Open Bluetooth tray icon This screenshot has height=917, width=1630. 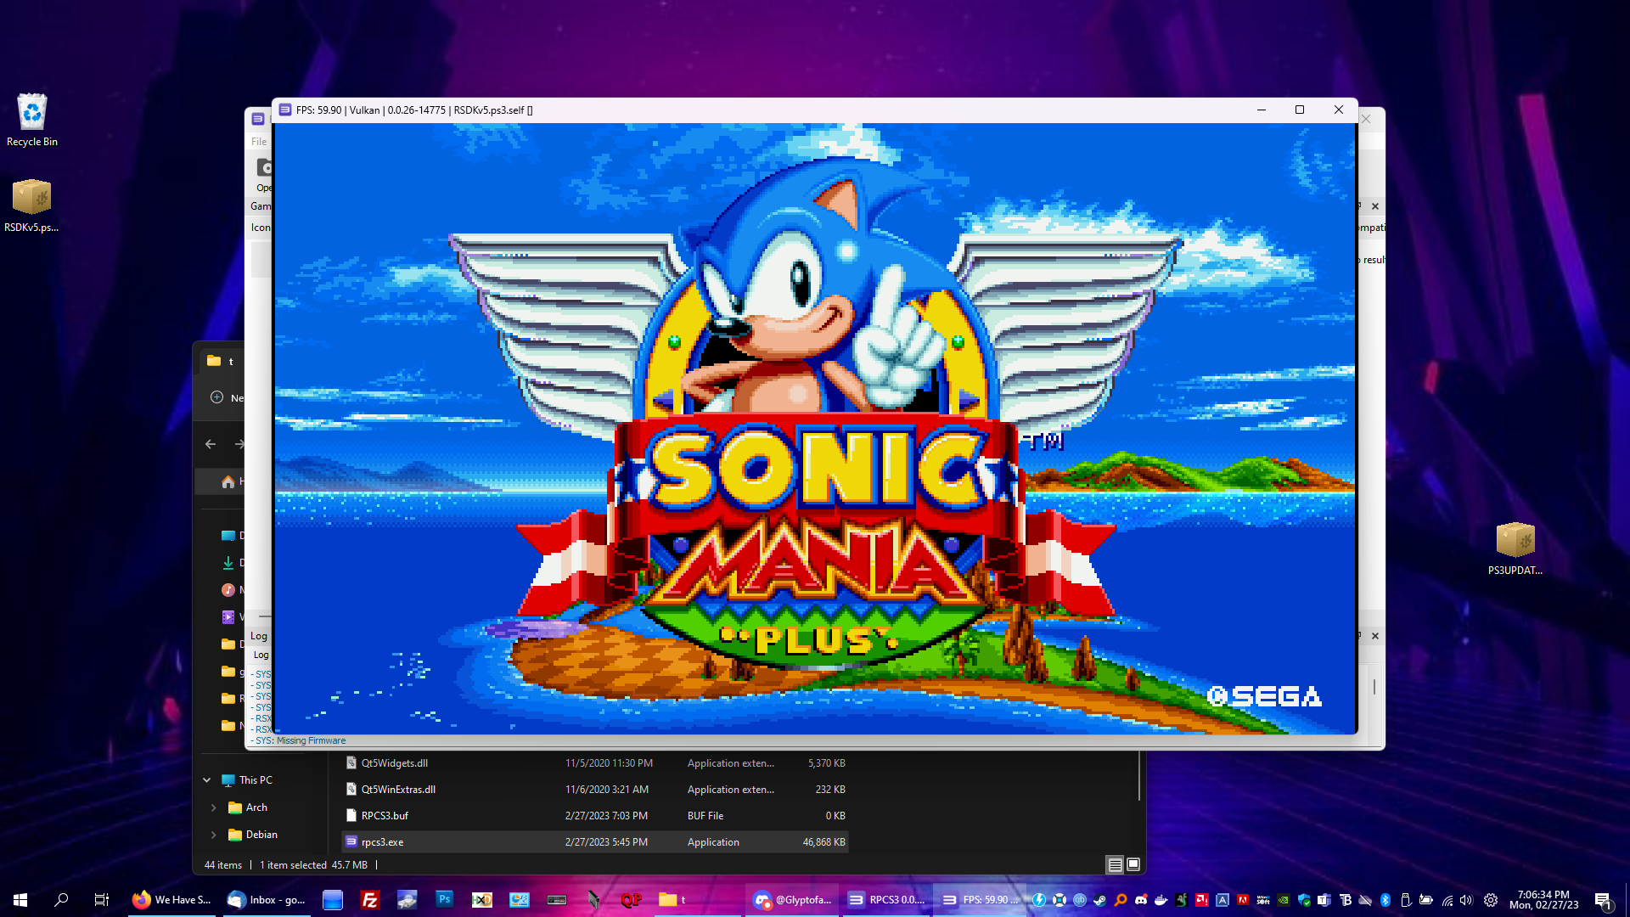(x=1385, y=900)
